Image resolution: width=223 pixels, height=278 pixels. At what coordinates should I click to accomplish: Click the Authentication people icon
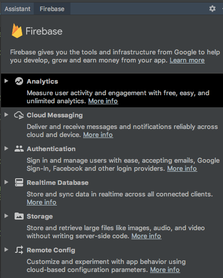coord(19,149)
